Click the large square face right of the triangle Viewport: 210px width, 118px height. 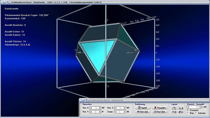(x=120, y=60)
